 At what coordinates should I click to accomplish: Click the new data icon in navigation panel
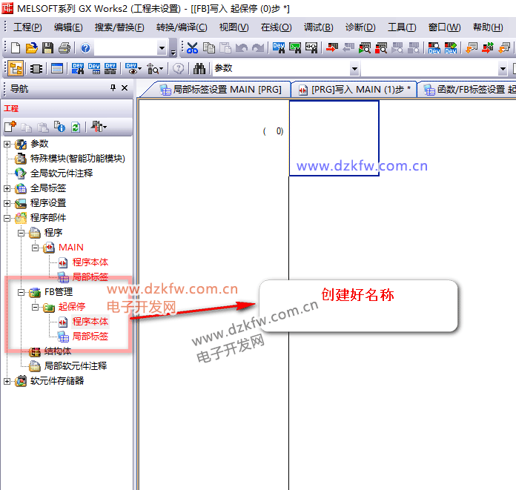(10, 128)
